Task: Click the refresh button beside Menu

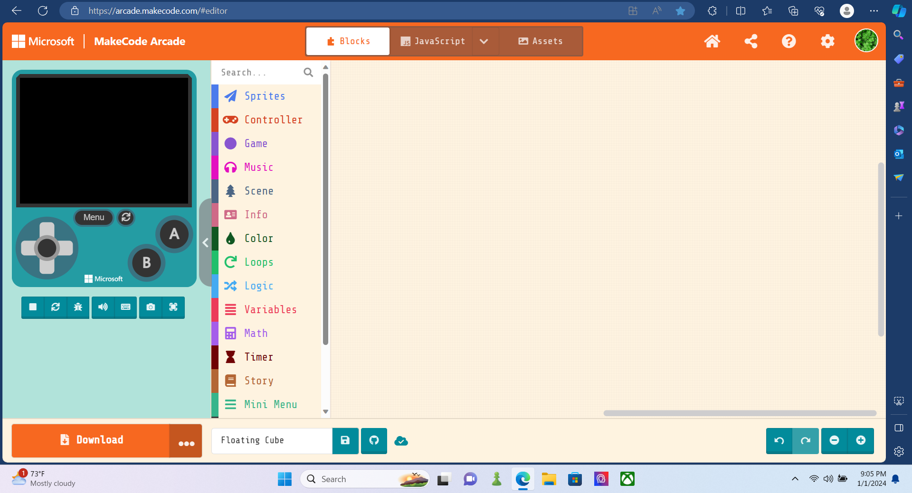Action: [126, 217]
